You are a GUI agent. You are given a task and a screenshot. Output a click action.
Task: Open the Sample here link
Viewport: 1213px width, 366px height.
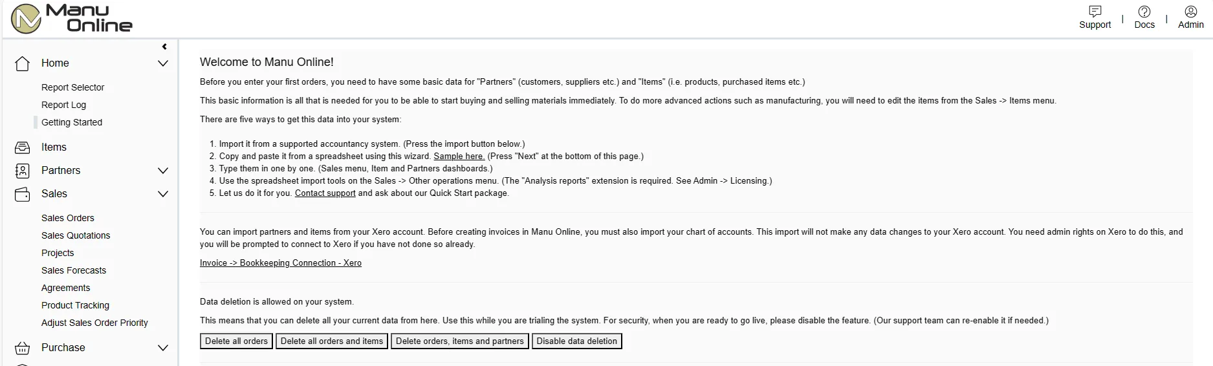459,156
